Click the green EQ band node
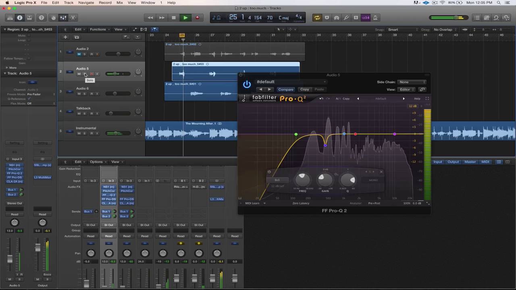This screenshot has width=516, height=290. 296,135
